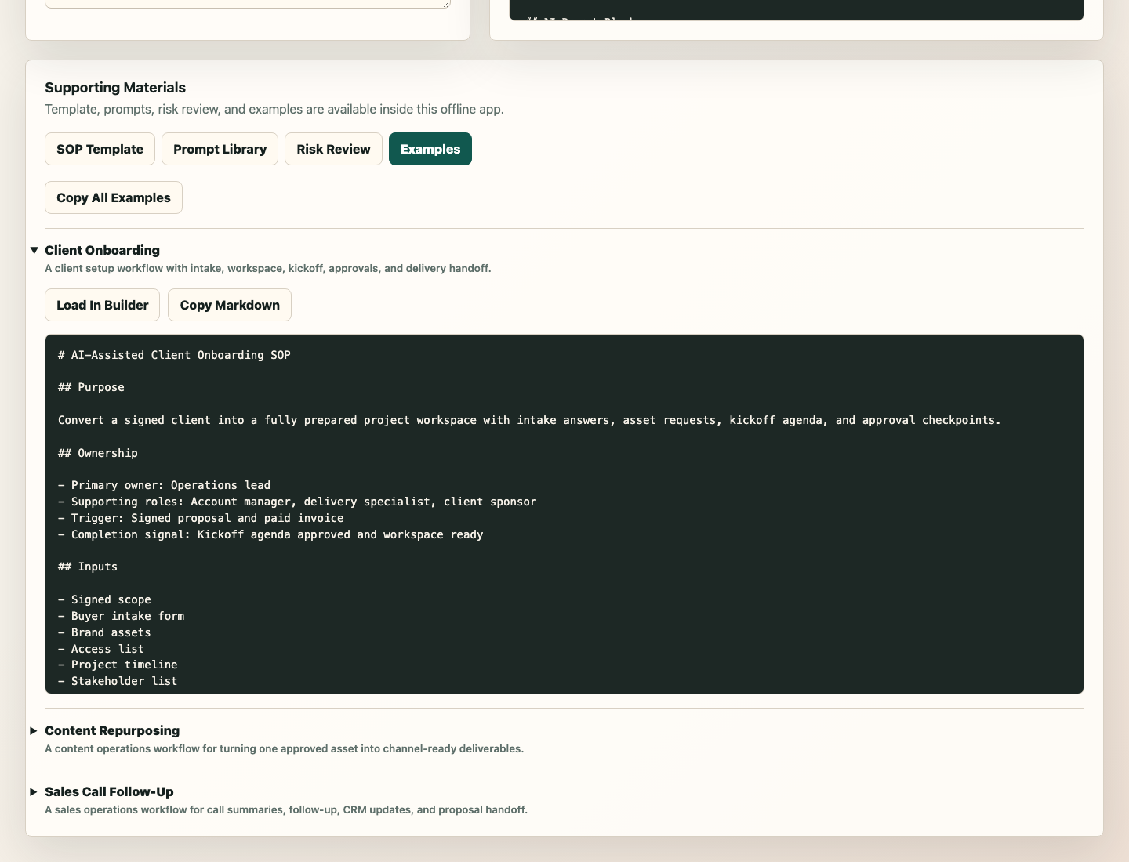Click the 'Completion signal' line in code
This screenshot has height=862, width=1129.
(x=270, y=534)
